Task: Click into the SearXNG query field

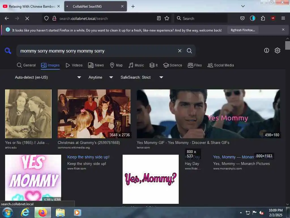Action: pos(98,51)
